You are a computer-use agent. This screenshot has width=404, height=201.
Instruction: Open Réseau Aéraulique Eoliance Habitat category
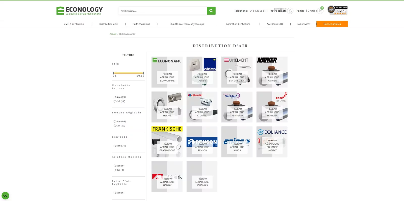[x=272, y=142]
